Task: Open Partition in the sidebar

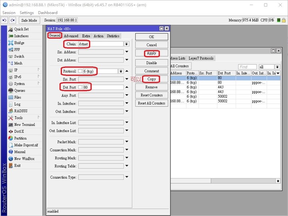Action: click(x=20, y=138)
